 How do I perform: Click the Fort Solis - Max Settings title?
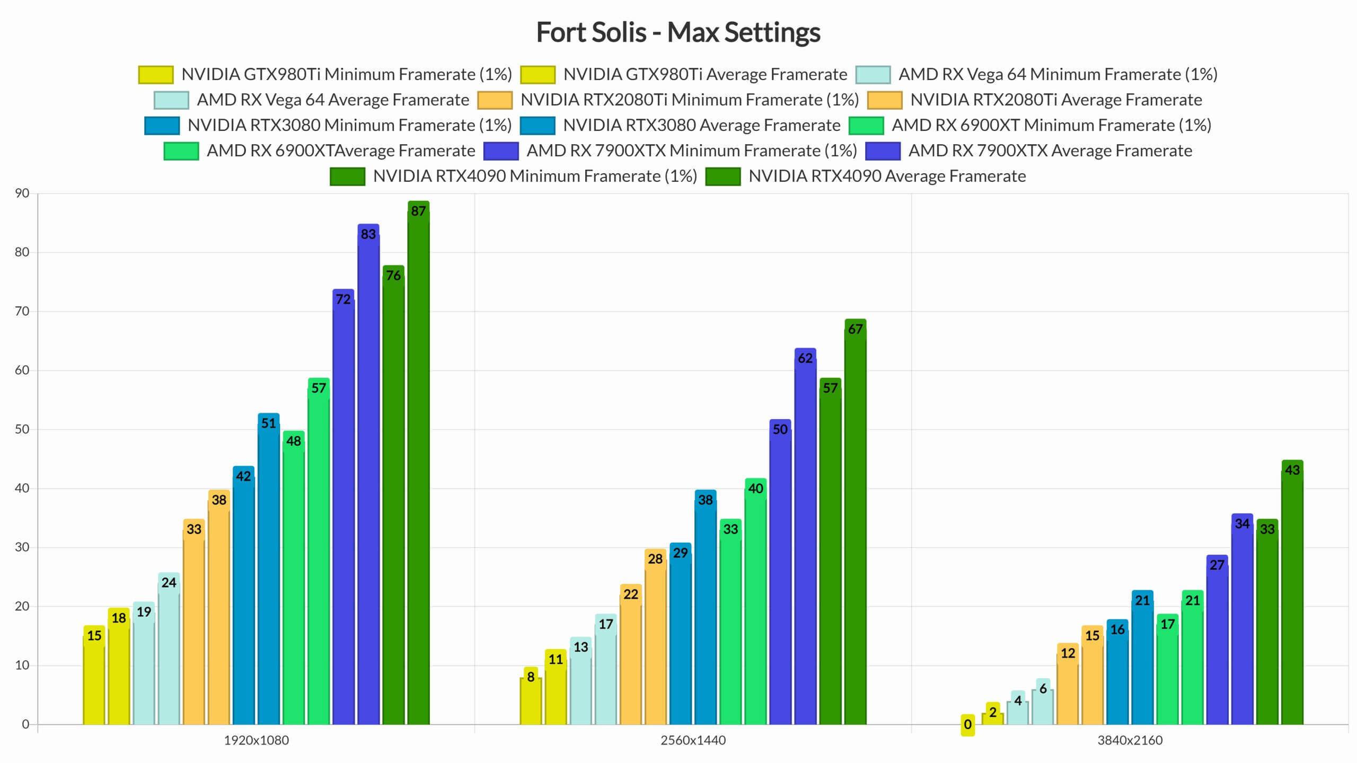678,32
